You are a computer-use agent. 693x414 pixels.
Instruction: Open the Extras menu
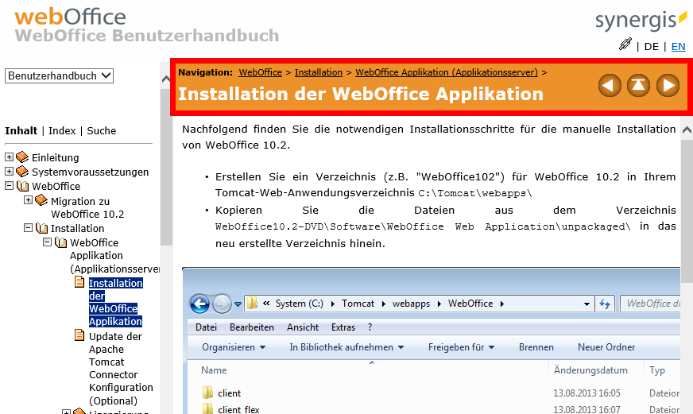point(343,327)
